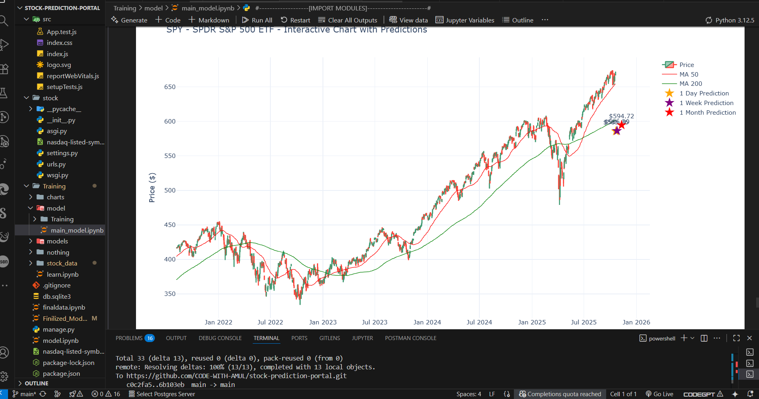759x399 pixels.
Task: Open View data for the notebook
Action: pos(408,20)
